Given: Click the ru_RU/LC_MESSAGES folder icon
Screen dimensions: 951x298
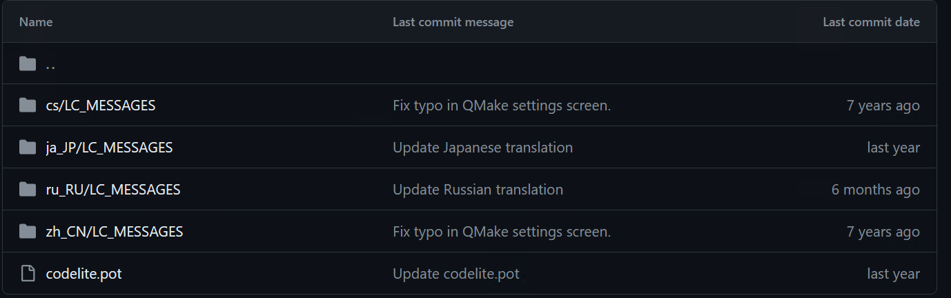Looking at the screenshot, I should [28, 190].
